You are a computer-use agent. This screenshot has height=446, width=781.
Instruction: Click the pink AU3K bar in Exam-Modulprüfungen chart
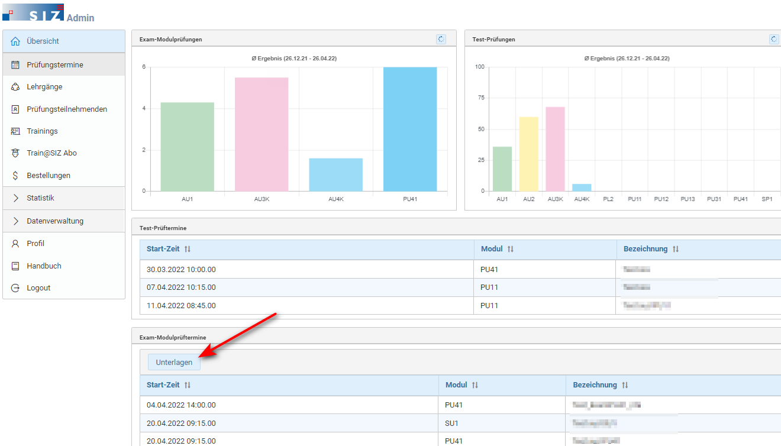[262, 134]
